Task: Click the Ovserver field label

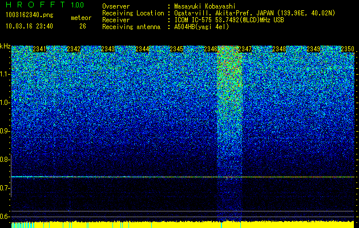Action: [116, 6]
